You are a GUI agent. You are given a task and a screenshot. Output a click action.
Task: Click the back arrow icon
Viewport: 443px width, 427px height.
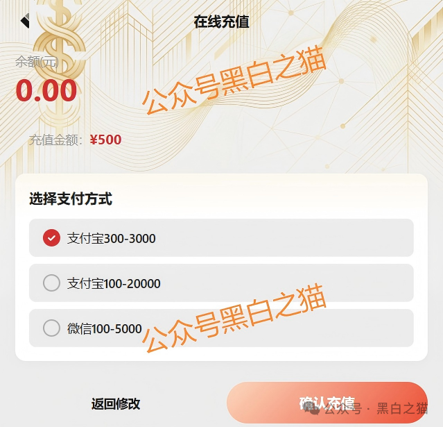[26, 21]
